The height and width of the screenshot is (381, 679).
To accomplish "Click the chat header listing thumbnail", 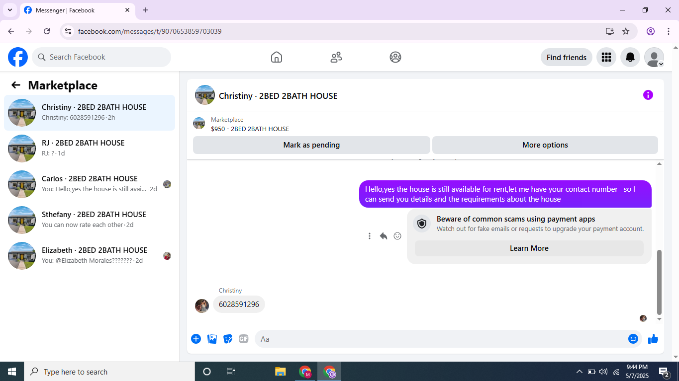I will (205, 95).
